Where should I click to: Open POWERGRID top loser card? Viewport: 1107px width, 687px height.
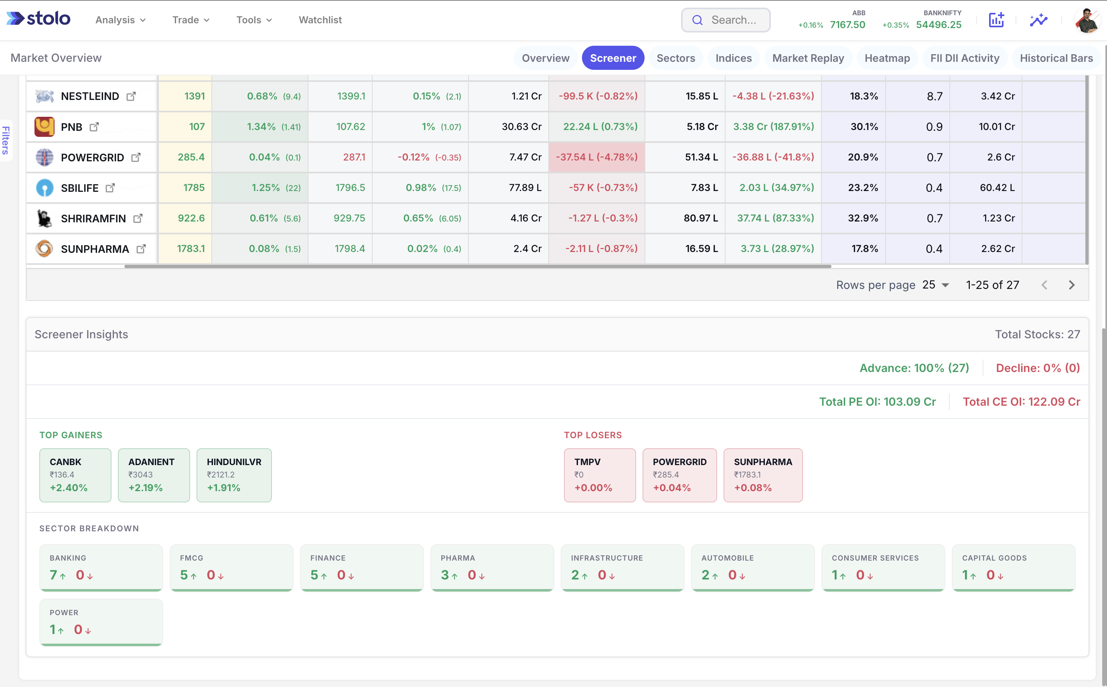680,475
